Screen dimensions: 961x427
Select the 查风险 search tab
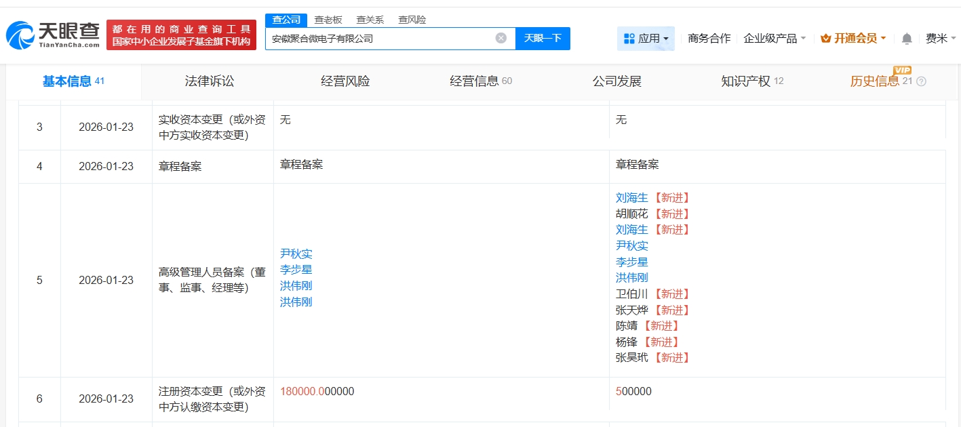(412, 20)
